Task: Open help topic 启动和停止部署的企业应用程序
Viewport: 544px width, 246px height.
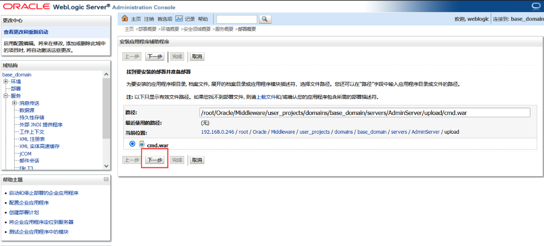Action: [x=44, y=193]
